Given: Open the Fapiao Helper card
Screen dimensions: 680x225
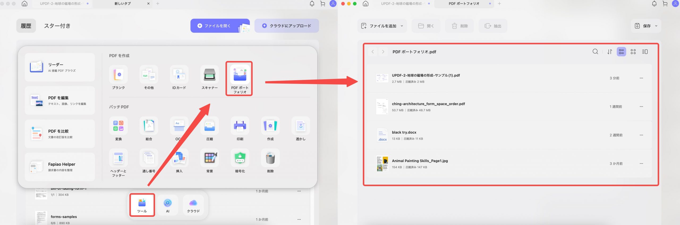Looking at the screenshot, I should 60,167.
